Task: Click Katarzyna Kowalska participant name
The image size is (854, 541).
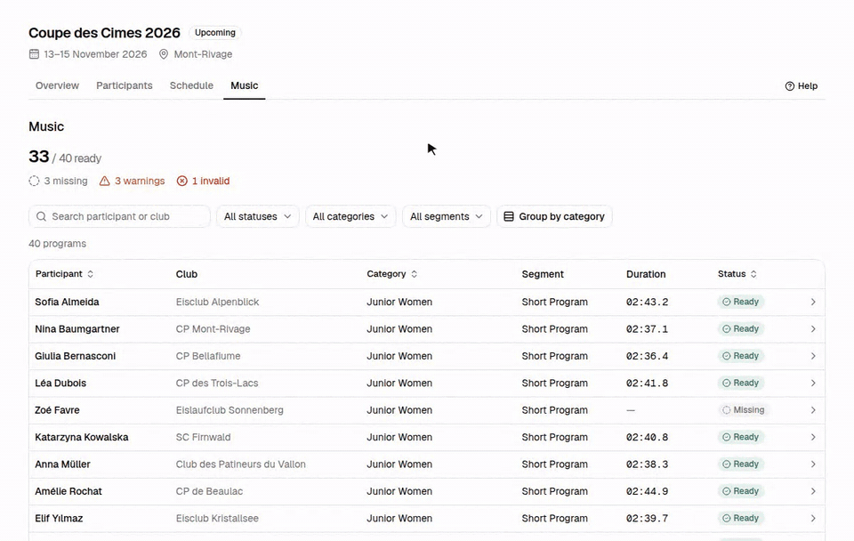Action: tap(82, 437)
